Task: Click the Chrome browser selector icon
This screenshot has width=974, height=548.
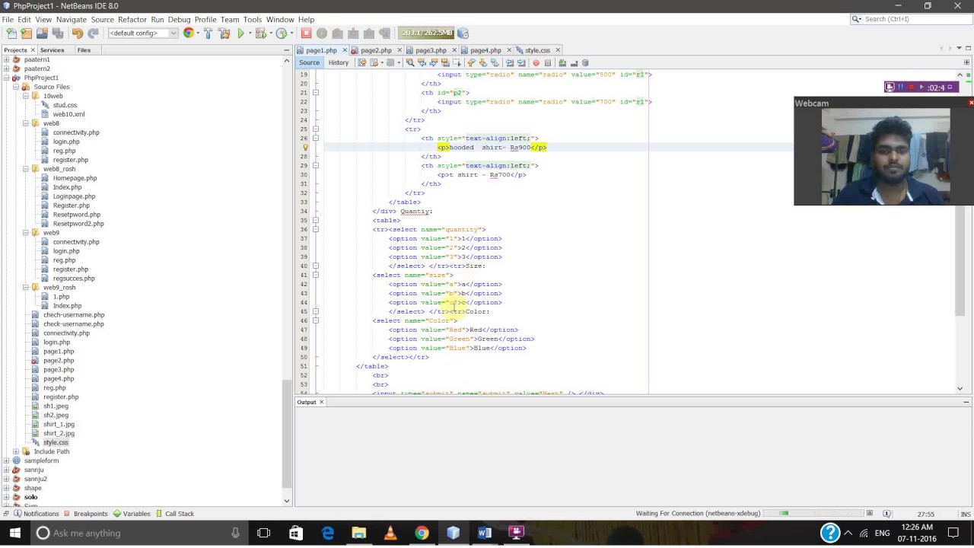Action: pyautogui.click(x=188, y=33)
